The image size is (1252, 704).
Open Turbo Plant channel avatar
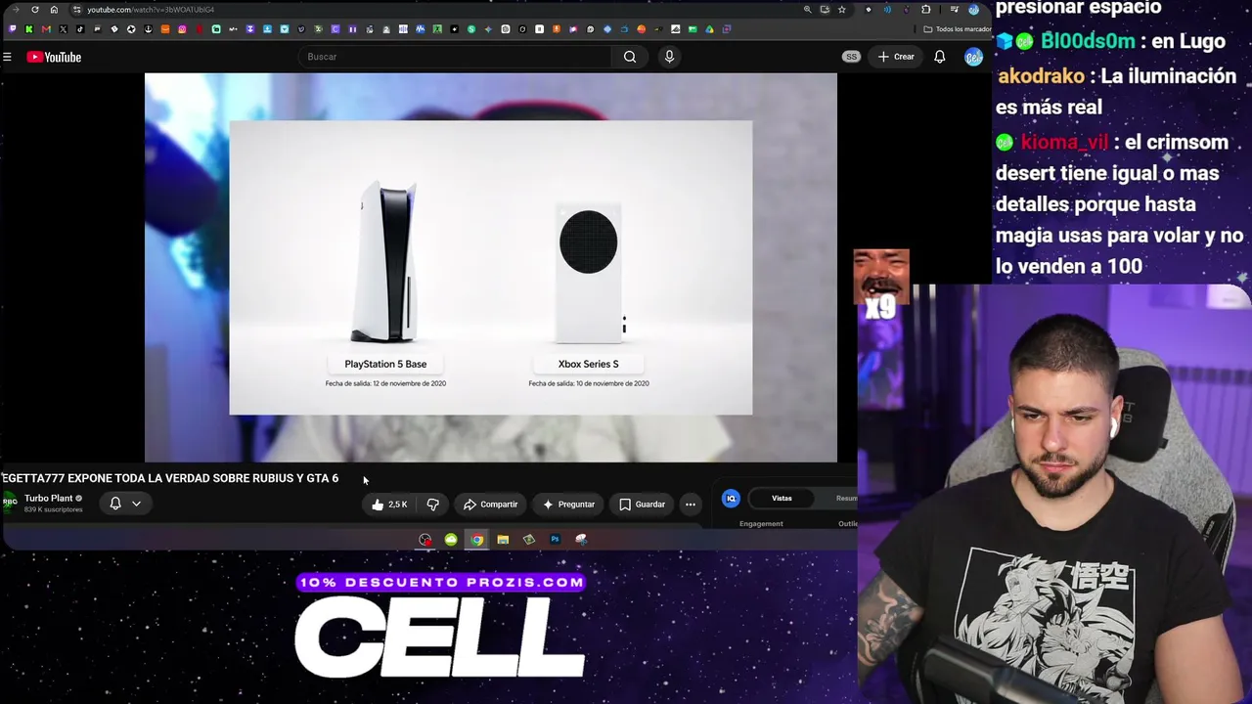pyautogui.click(x=9, y=503)
